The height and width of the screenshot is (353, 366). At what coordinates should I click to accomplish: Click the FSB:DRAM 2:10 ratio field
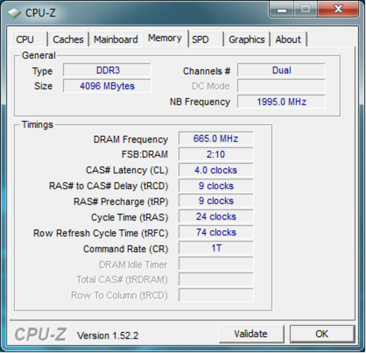(x=215, y=155)
